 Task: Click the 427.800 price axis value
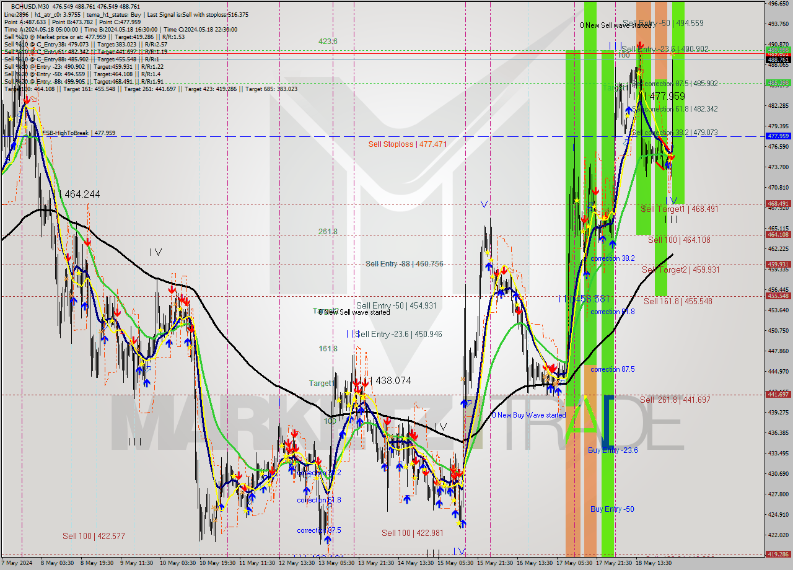[779, 494]
